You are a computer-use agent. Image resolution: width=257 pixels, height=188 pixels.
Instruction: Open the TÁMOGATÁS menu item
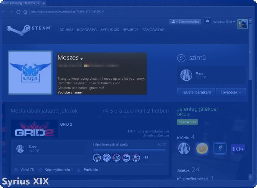[153, 30]
